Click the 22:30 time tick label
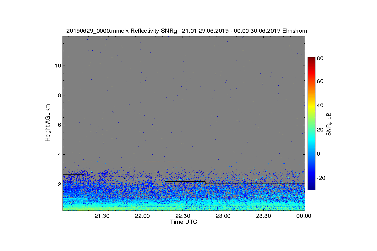Screen dimensions: 377x251 [183, 216]
